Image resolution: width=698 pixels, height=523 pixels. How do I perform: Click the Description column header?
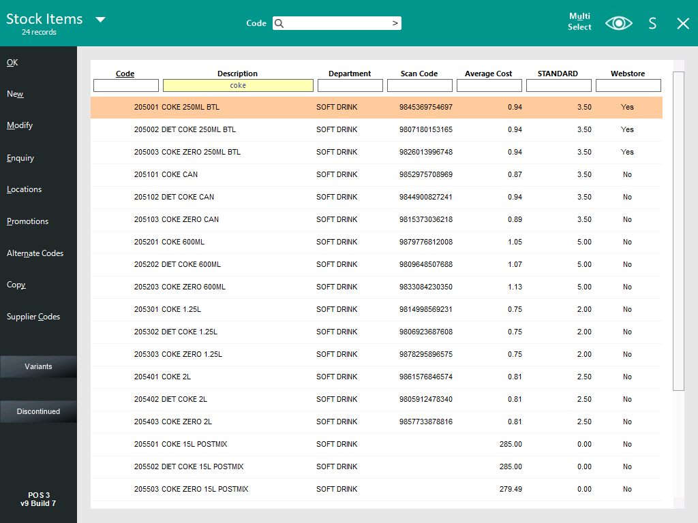237,74
